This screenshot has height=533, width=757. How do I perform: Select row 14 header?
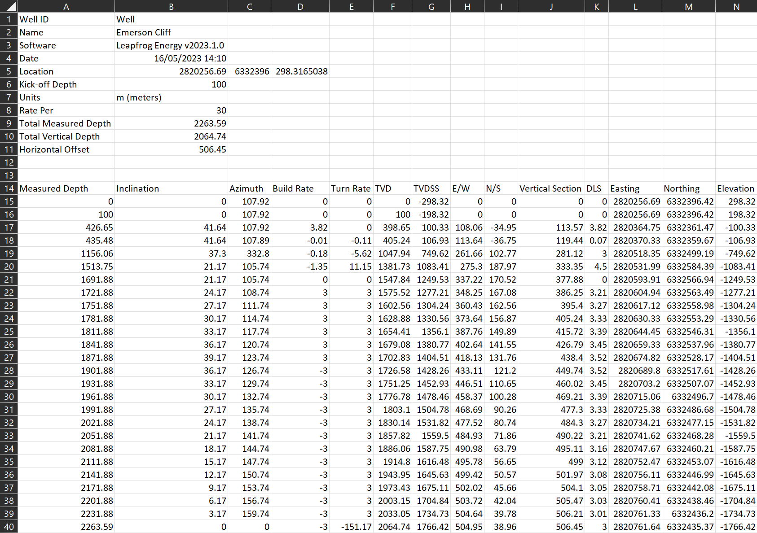point(9,188)
